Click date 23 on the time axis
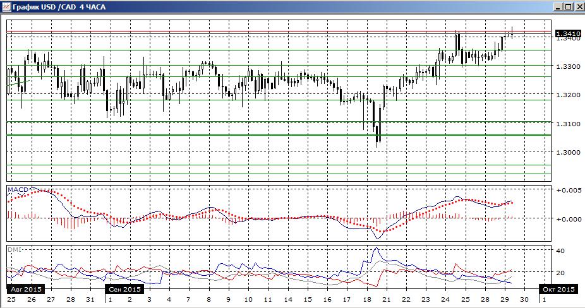Viewport: 585px width, 308px height. pyautogui.click(x=426, y=299)
